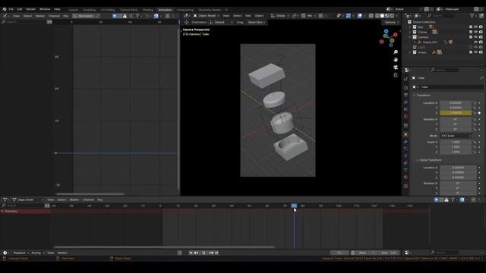Viewport: 486px width, 273px height.
Task: Open the Material properties tab
Action: pyautogui.click(x=406, y=177)
